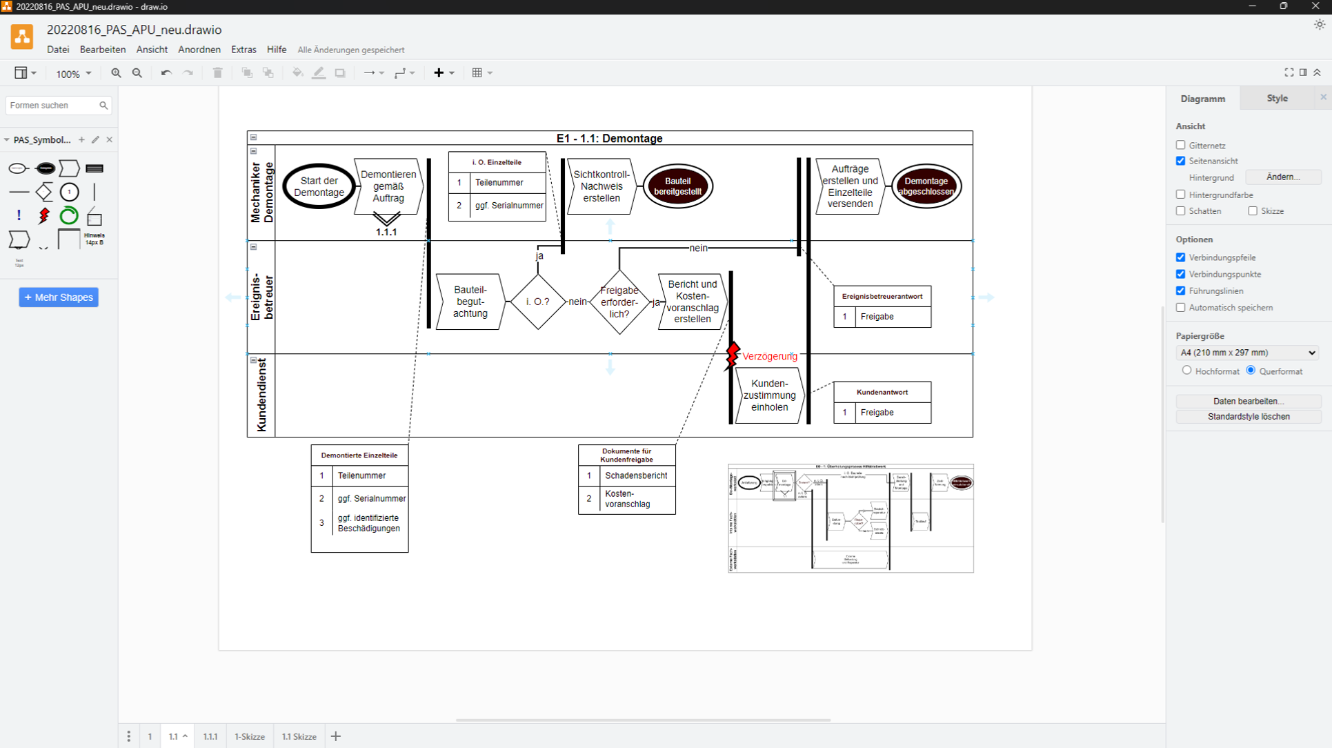Open the 100% zoom level dropdown
This screenshot has height=748, width=1332.
point(72,72)
